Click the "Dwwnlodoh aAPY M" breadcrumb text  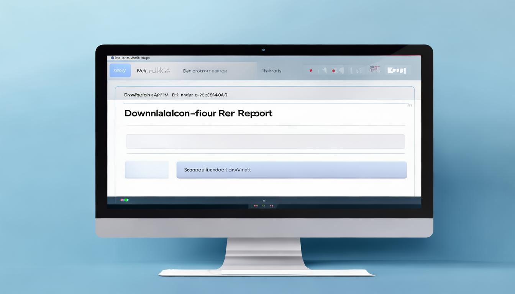tap(146, 95)
